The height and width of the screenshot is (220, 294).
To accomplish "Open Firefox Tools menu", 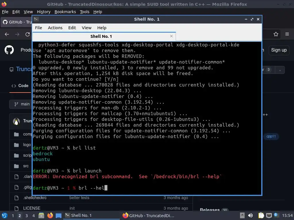I will click(85, 12).
